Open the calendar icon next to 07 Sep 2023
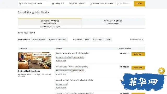 [x=53, y=4]
